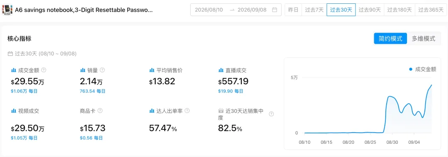Click the 08/30 label on chart axis
448x157 pixels.
point(392,142)
